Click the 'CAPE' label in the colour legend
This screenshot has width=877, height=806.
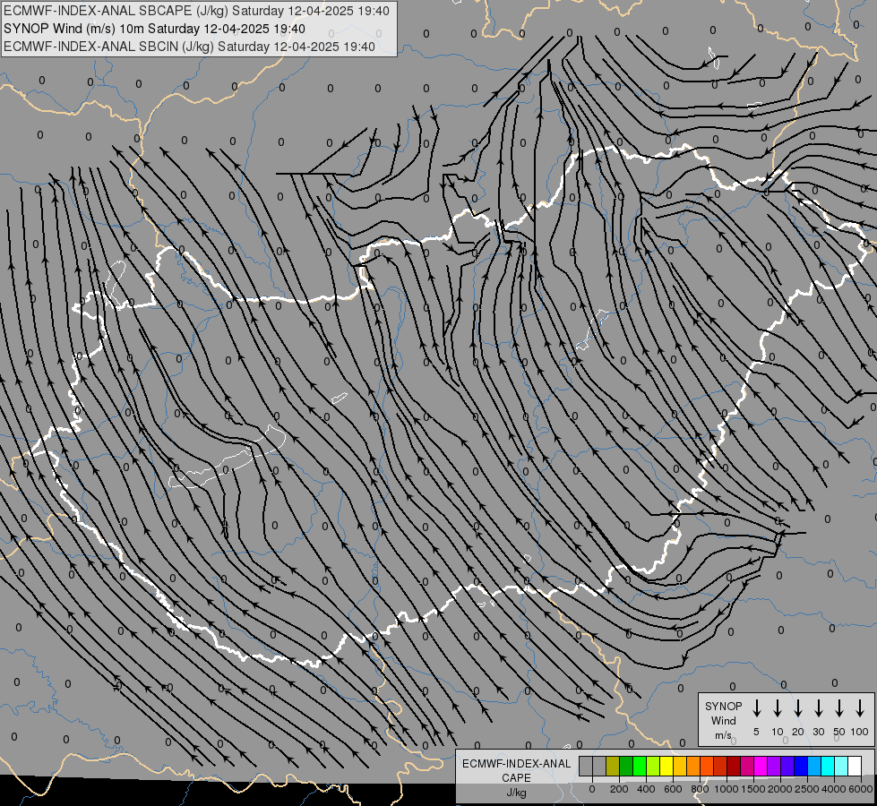point(516,778)
